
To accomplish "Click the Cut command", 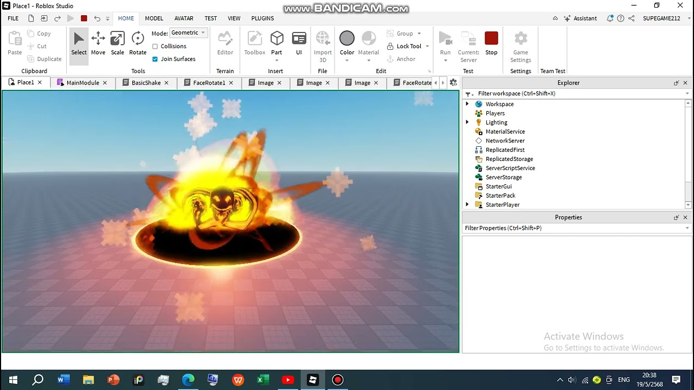I will pyautogui.click(x=37, y=46).
